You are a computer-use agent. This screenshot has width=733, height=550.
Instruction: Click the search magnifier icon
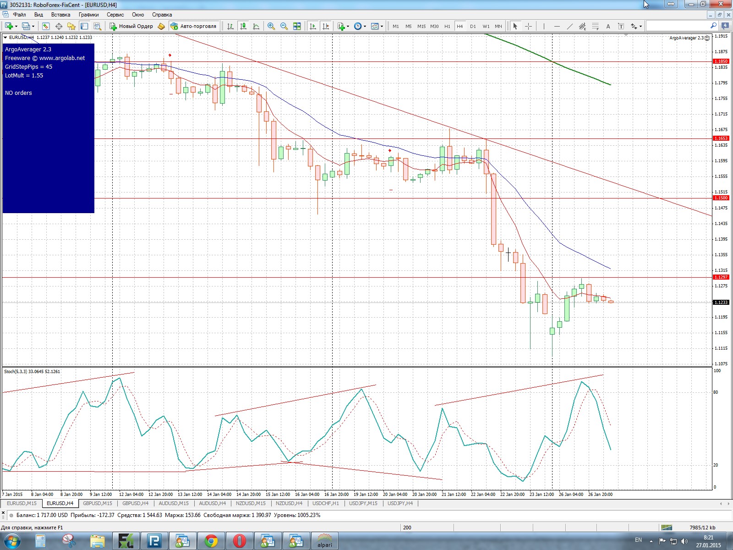(x=713, y=26)
